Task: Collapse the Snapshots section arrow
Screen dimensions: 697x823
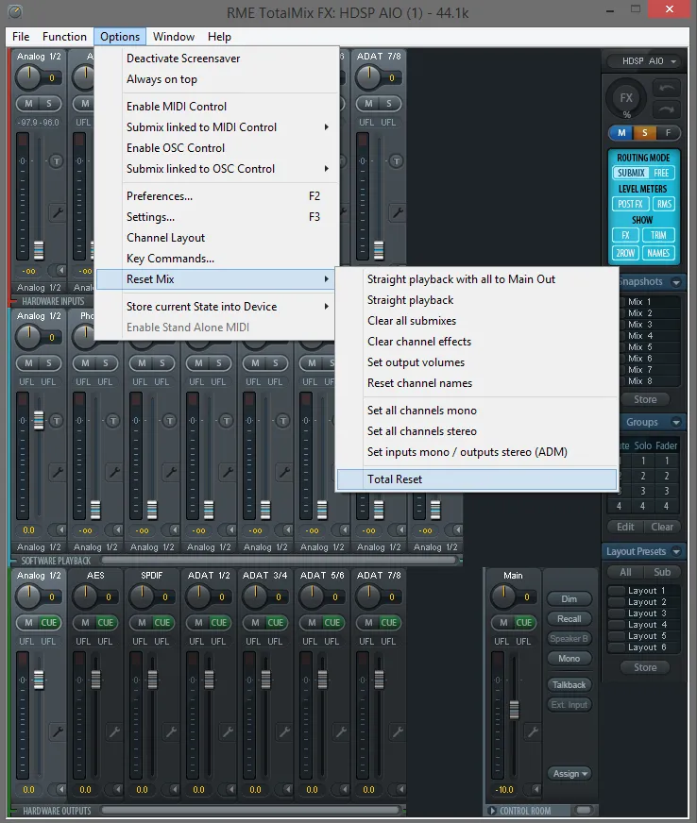Action: pos(676,282)
